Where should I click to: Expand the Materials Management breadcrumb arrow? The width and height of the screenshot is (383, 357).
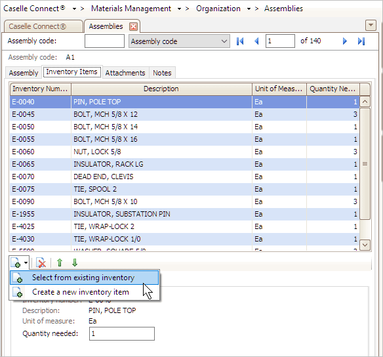[x=179, y=9]
